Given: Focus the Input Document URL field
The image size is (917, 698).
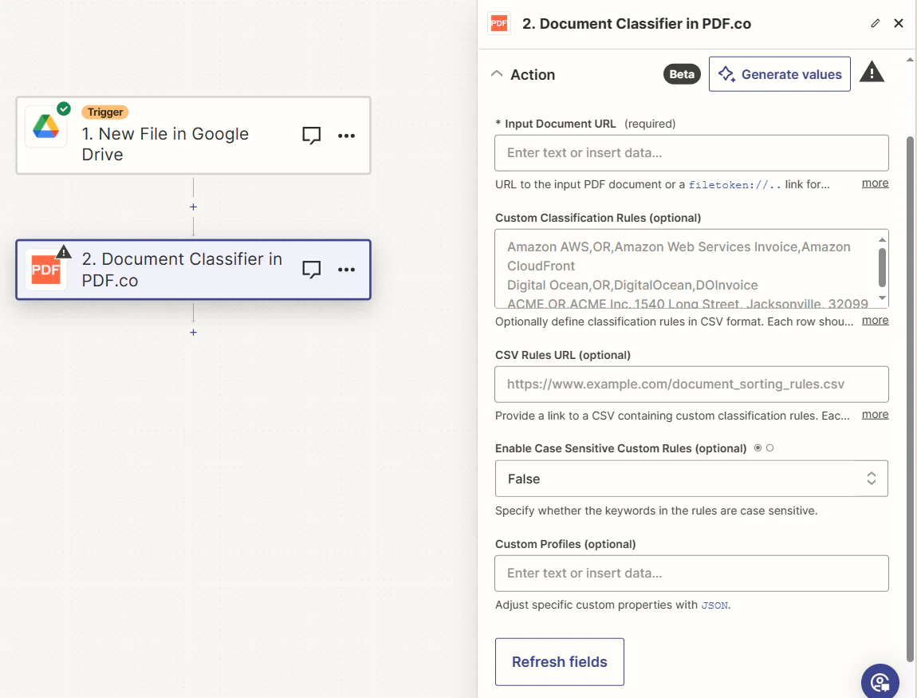Looking at the screenshot, I should [x=691, y=153].
